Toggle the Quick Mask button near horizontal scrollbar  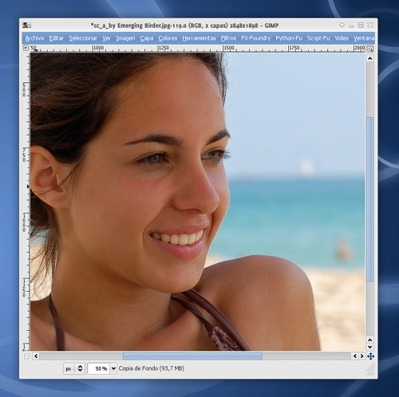tap(26, 356)
